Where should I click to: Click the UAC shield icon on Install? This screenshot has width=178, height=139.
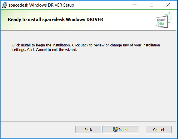(x=115, y=130)
